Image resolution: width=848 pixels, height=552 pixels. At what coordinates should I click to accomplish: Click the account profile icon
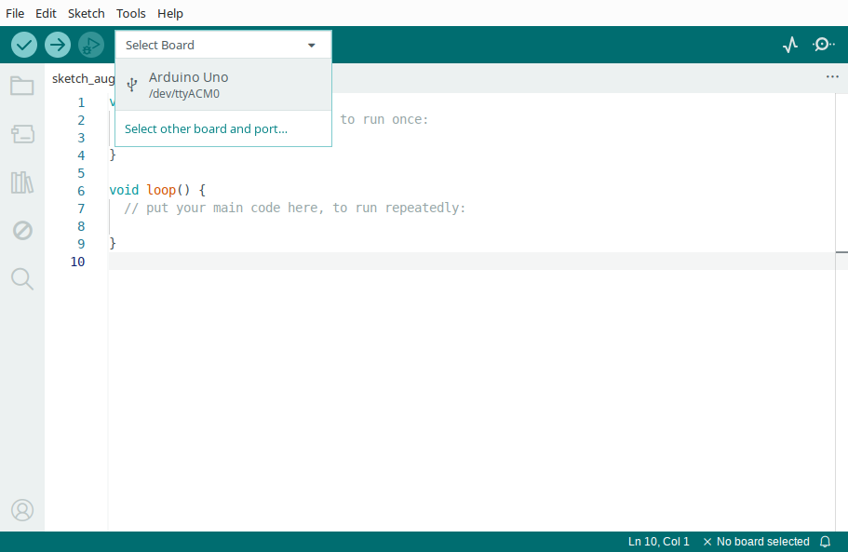click(22, 510)
